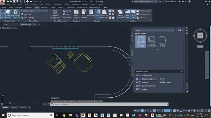The width and height of the screenshot is (211, 118).
Task: Select the COMPUTER block thumbnail
Action: click(x=152, y=42)
